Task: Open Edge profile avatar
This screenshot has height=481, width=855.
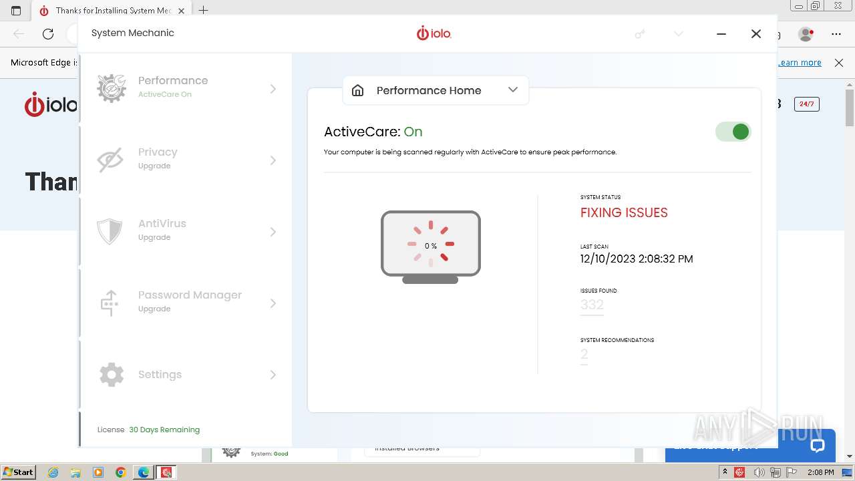Action: tap(806, 33)
